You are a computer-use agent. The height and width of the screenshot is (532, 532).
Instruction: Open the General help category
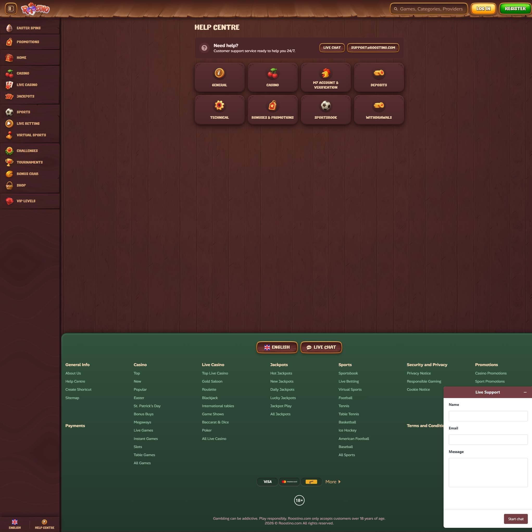point(219,77)
